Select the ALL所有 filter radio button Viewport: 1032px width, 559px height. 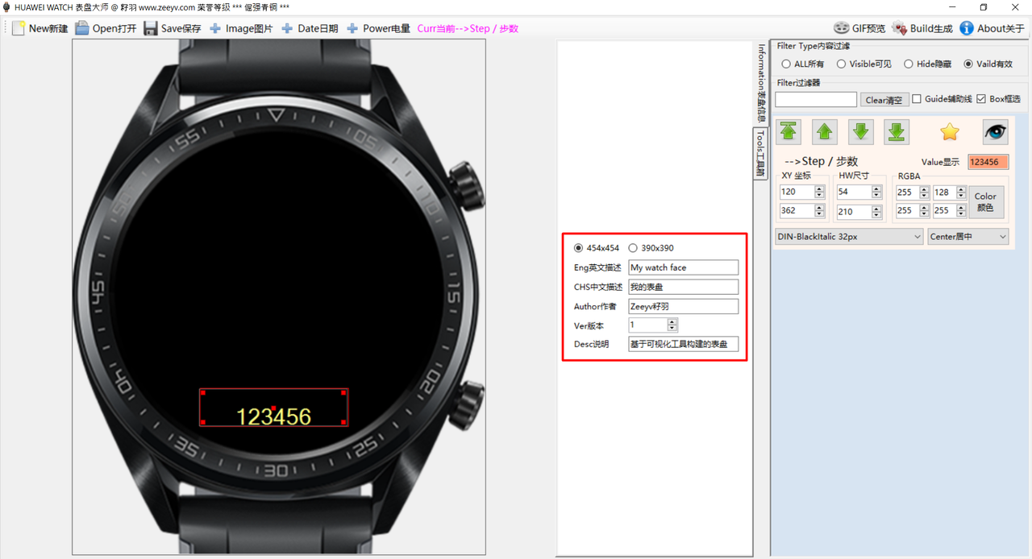(803, 64)
